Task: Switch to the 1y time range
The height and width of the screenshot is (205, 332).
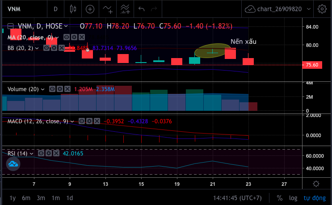Action: pyautogui.click(x=12, y=198)
